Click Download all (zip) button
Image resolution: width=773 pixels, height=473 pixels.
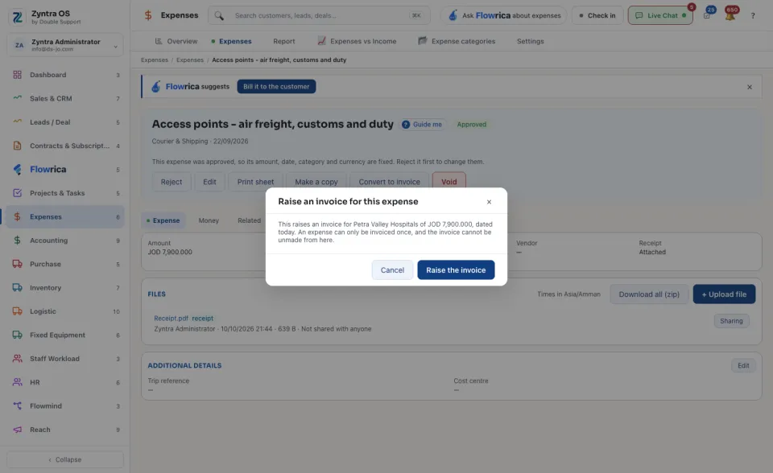point(649,294)
